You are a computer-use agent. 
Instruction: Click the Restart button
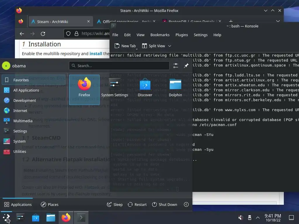pos(137,204)
